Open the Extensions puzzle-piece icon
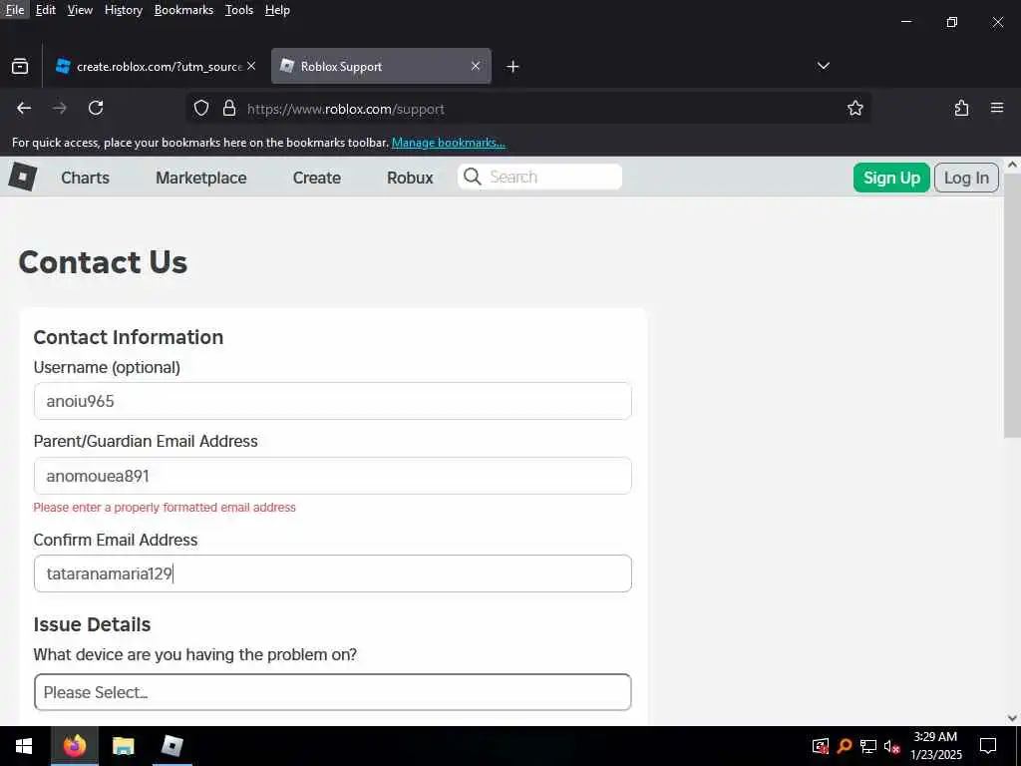 [x=961, y=108]
